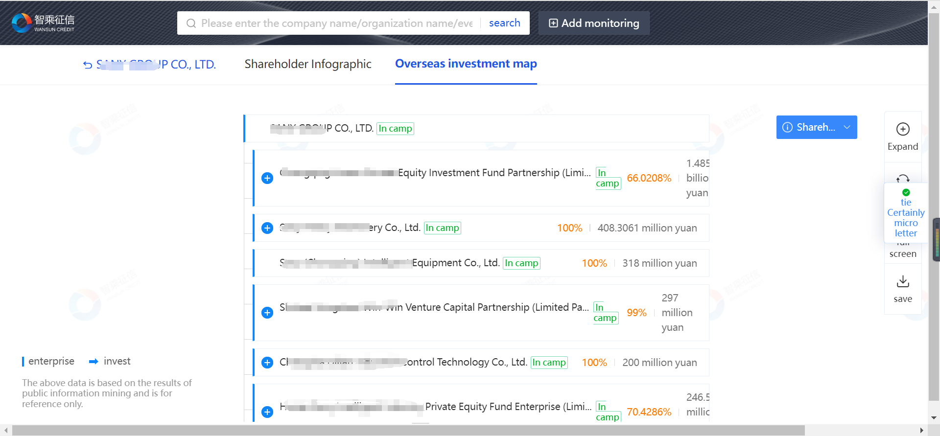Click the info icon in Shareh... button

(787, 127)
